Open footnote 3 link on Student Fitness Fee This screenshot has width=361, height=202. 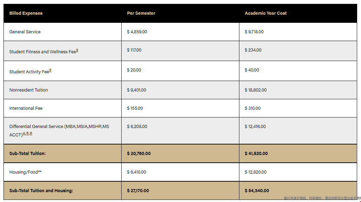point(77,50)
